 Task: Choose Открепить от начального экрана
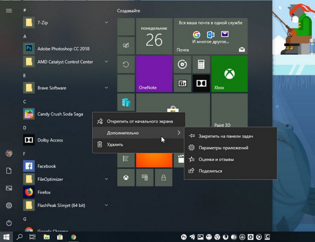[x=139, y=121]
